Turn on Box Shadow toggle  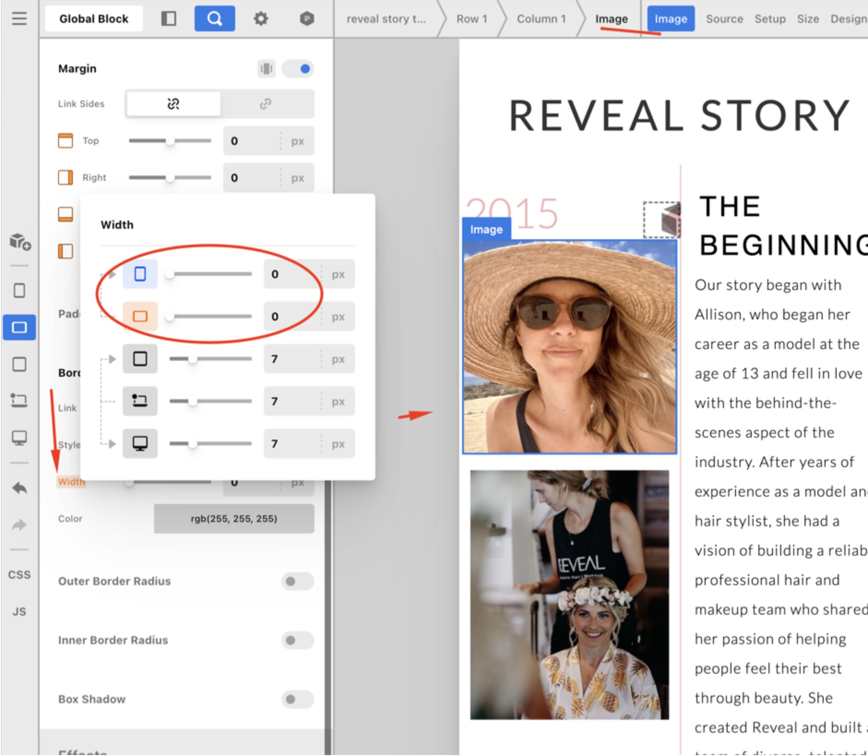click(x=297, y=699)
